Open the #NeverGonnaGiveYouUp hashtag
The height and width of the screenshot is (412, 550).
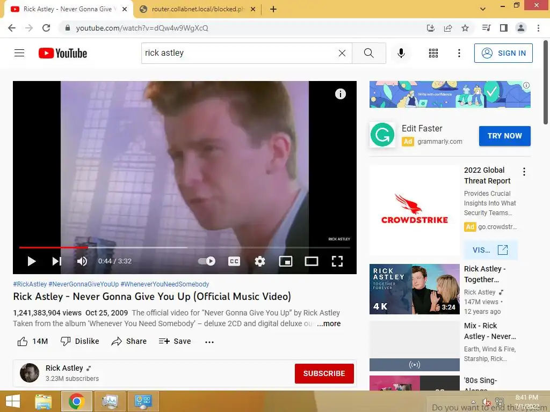(83, 284)
